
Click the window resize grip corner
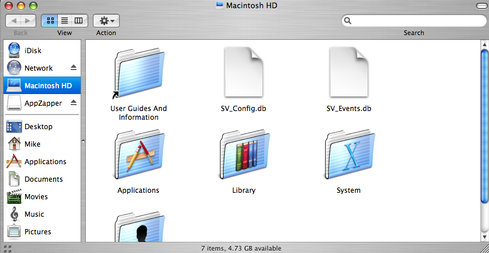coord(485,249)
